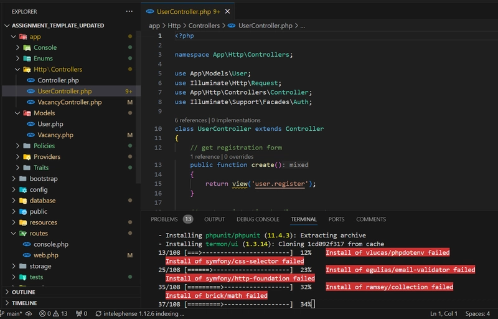Viewport: 498px width, 319px height.
Task: Click the 6 references code lens link
Action: (x=190, y=120)
